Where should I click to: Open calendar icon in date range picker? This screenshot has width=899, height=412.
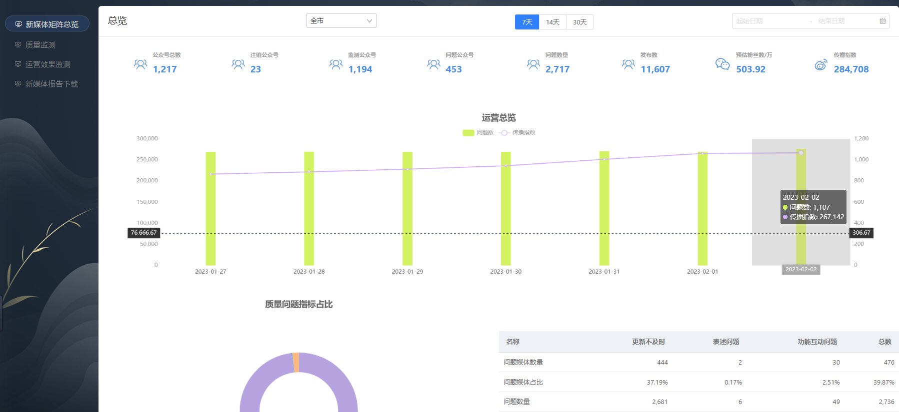(882, 21)
